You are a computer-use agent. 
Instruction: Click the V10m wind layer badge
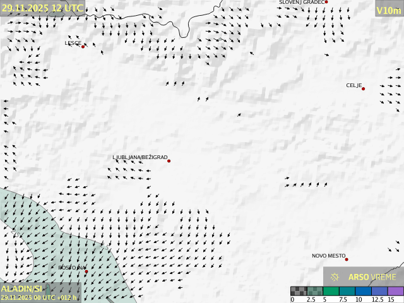(388, 10)
